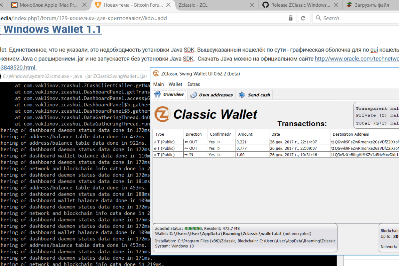Screen dimensions: 399x266
Task: Click the ZClassic window title icon
Action: [156, 73]
